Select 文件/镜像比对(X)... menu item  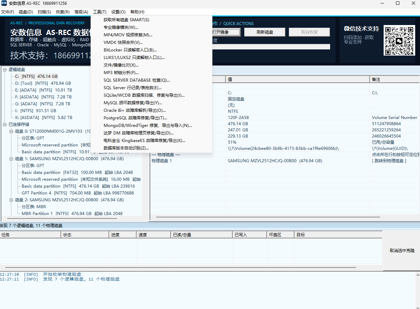(x=152, y=65)
